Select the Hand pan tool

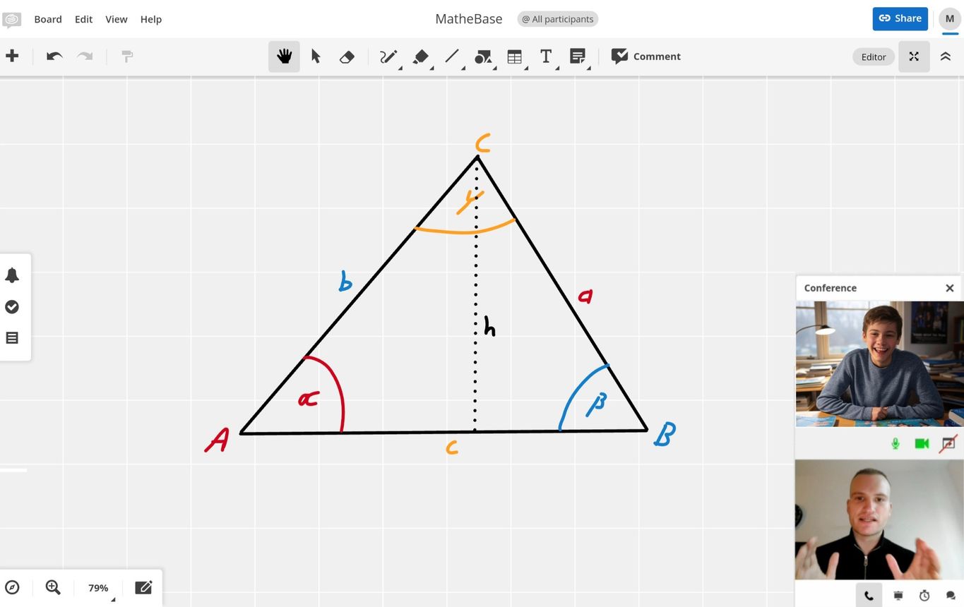click(x=284, y=56)
